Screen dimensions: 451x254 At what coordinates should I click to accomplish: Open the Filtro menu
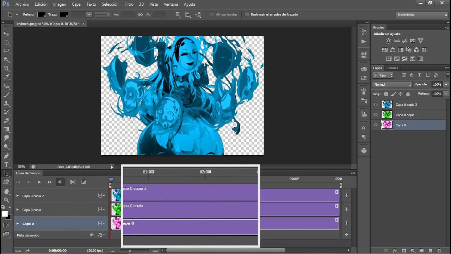click(129, 4)
